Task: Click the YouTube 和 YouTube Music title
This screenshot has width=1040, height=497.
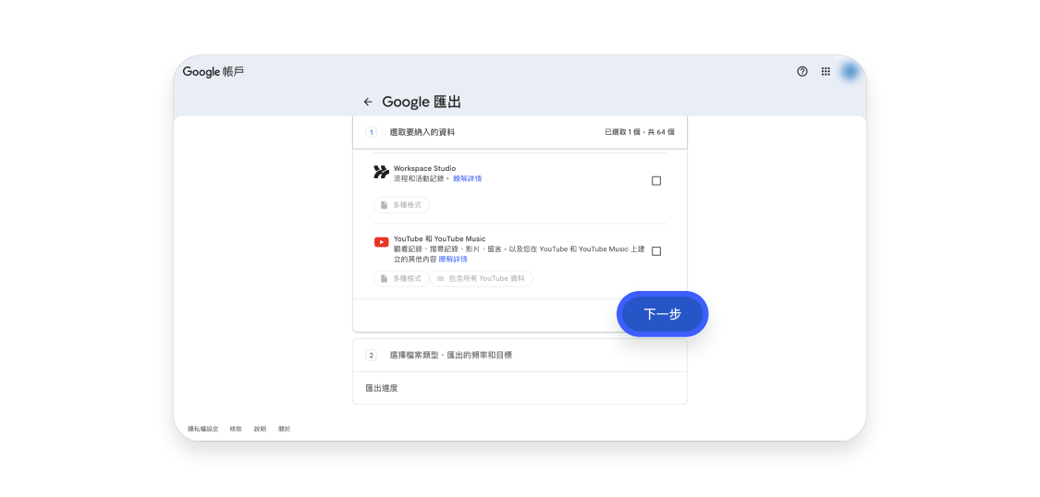Action: point(440,238)
